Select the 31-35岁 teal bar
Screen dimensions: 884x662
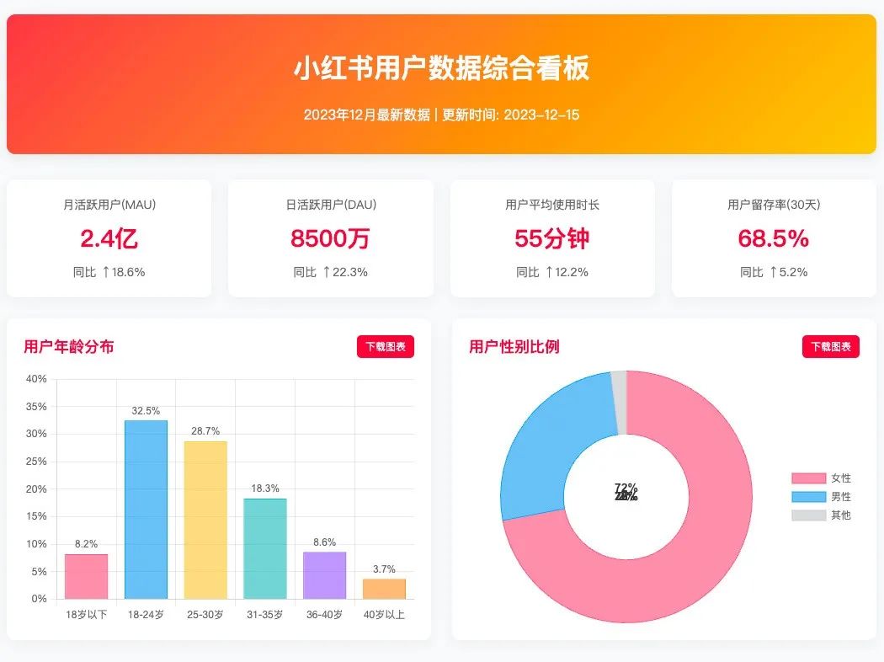265,548
